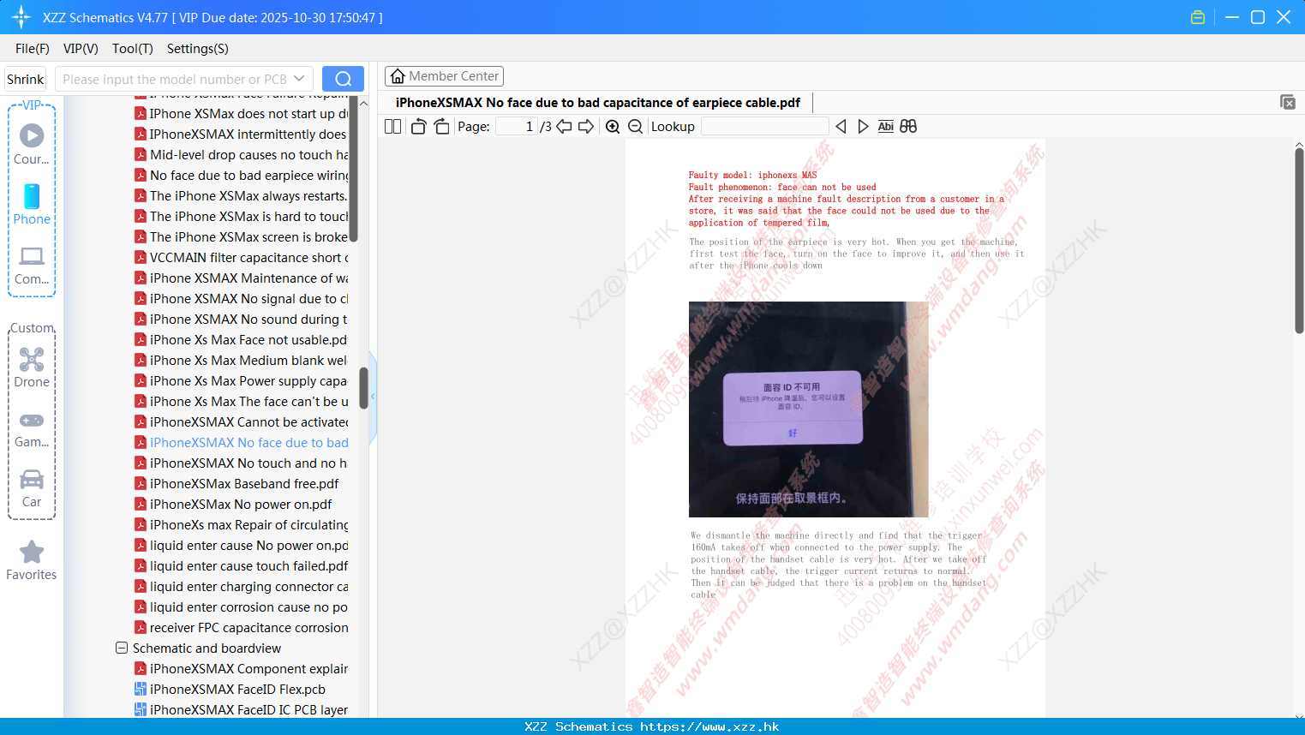Viewport: 1305px width, 735px height.
Task: Click the blue search button
Action: click(x=343, y=79)
